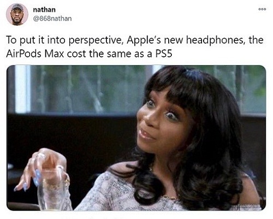This screenshot has height=219, width=273.
Task: Visit the @868nathan handle link
Action: coord(52,19)
